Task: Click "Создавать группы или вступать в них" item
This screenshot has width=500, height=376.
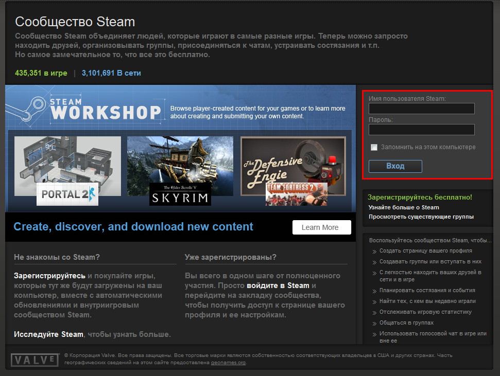Action: click(x=430, y=262)
